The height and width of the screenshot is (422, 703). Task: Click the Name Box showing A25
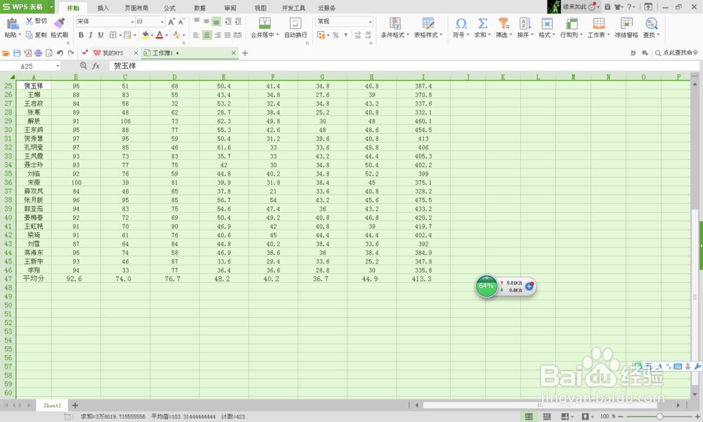point(32,66)
